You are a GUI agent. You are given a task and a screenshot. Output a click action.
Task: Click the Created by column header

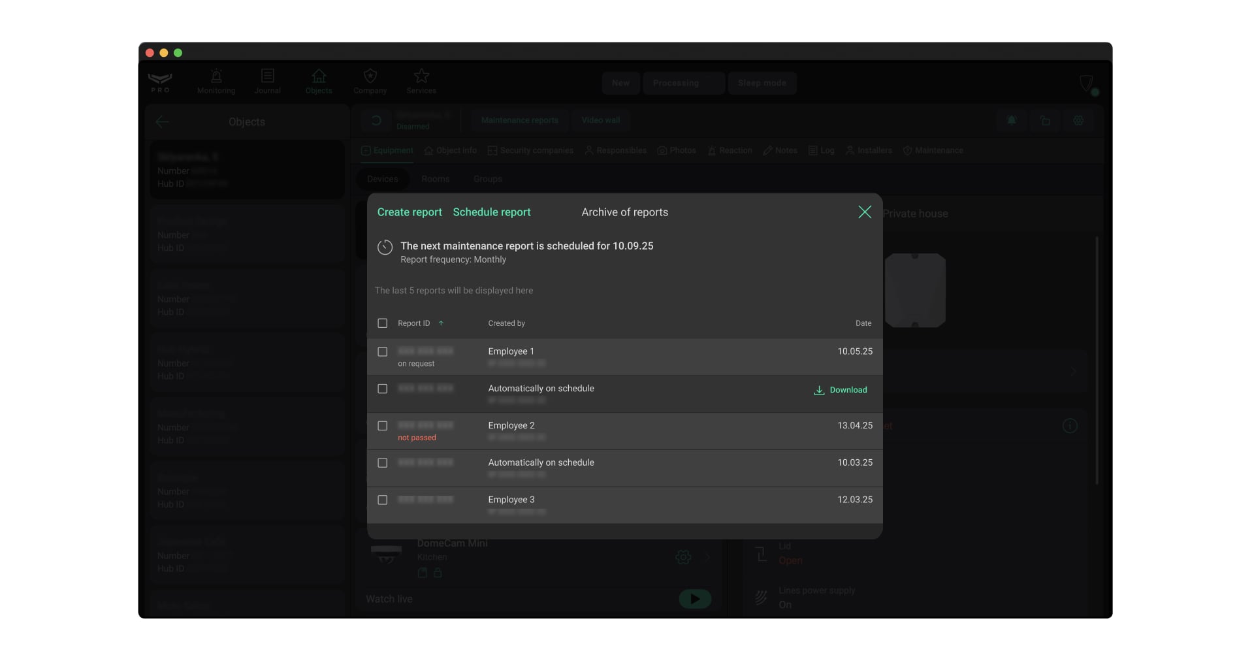coord(506,323)
